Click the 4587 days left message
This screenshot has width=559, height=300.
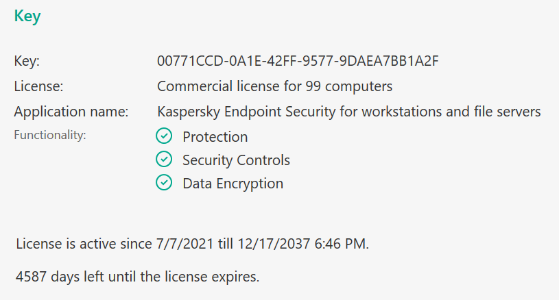138,277
